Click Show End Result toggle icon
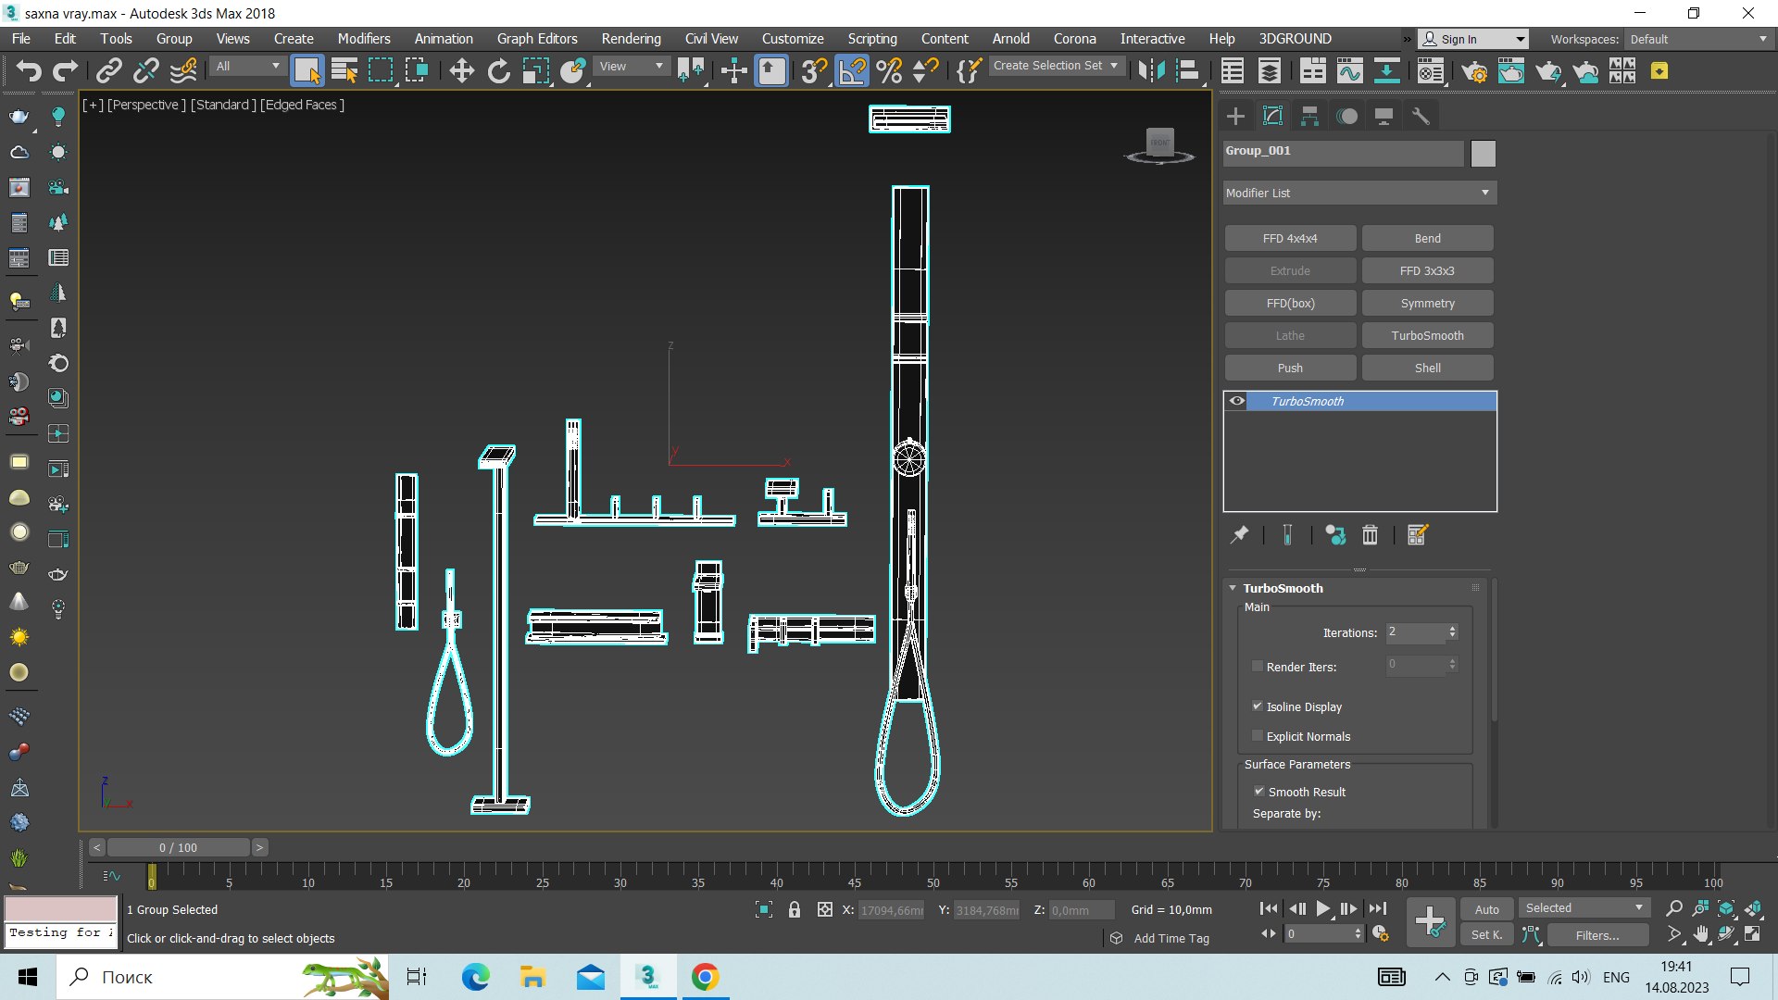 1287,534
